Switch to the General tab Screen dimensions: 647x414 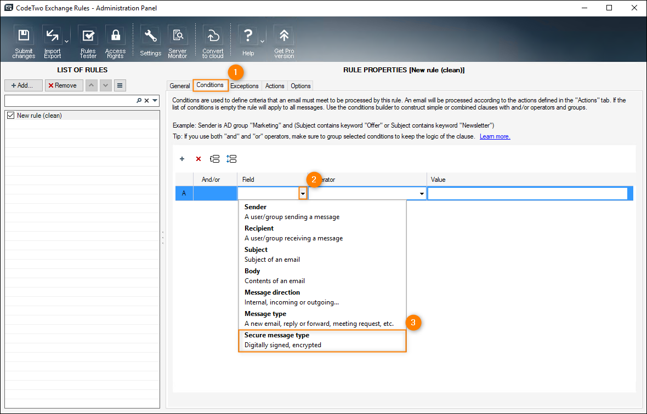[180, 85]
